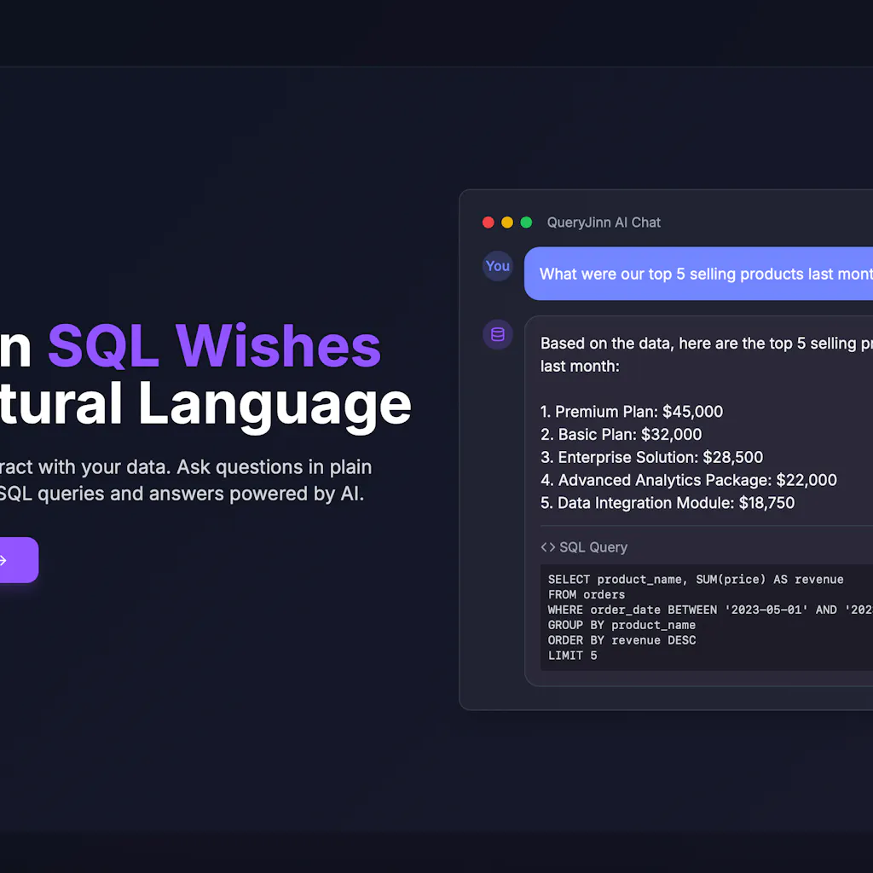The image size is (873, 873).
Task: Click the Advanced Analytics Package result line
Action: pyautogui.click(x=689, y=481)
